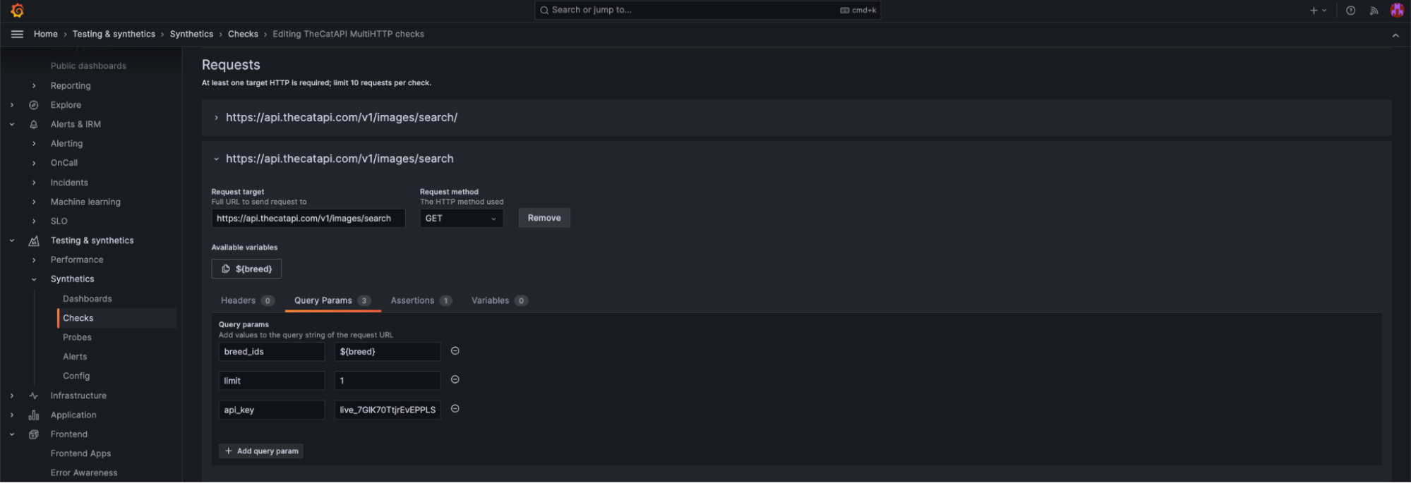
Task: Switch to the Variables tab
Action: (499, 300)
